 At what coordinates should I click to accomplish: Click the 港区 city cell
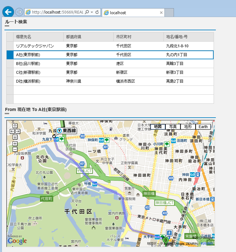[139, 64]
